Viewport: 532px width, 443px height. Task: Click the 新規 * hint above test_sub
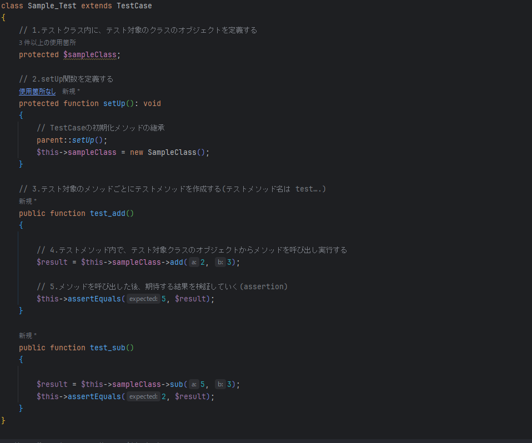(28, 335)
